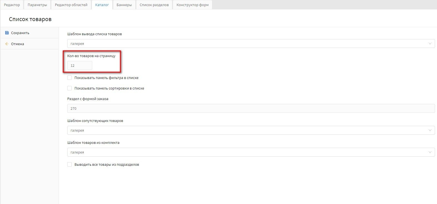437x204 pixels.
Task: Click the floppy disk Save icon
Action: pos(7,33)
